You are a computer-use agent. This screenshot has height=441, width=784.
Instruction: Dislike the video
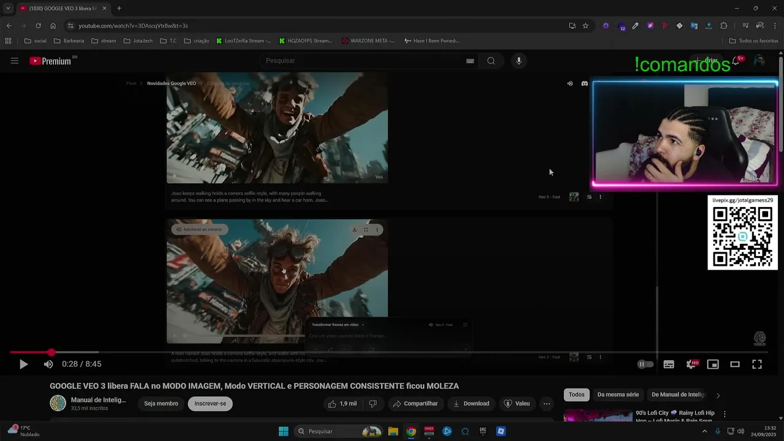pos(372,404)
